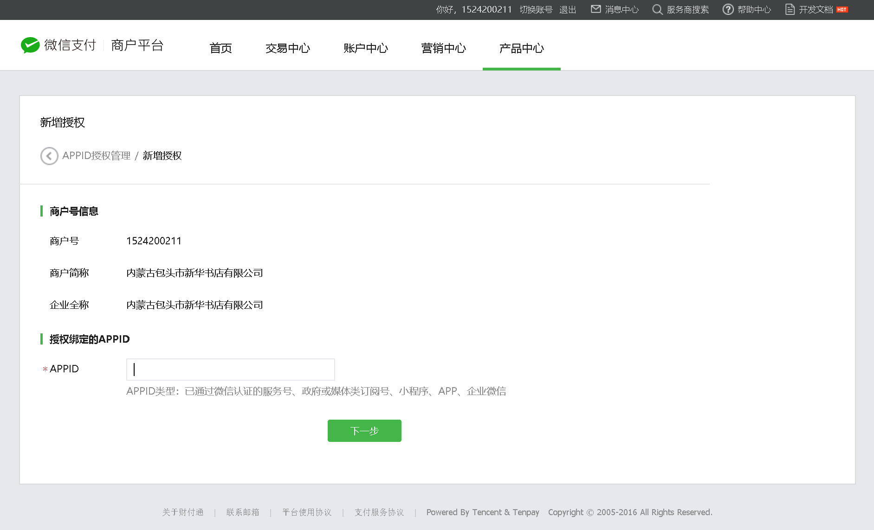874x530 pixels.
Task: Click the message center envelope icon
Action: click(596, 9)
